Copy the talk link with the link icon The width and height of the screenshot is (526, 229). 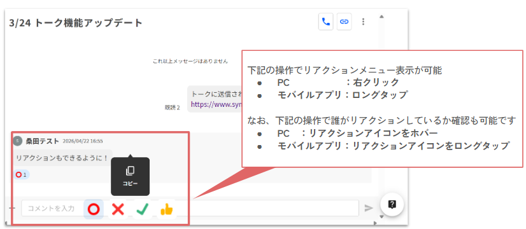pyautogui.click(x=344, y=22)
